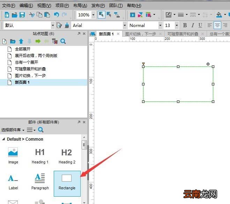Open the 编辑(E) menu
Viewport: 230px width, 204px height.
pyautogui.click(x=26, y=6)
